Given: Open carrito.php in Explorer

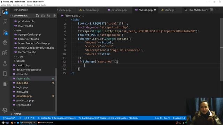Looking at the screenshot, I should pos(23,65).
